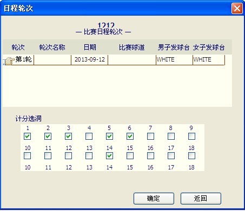This screenshot has height=211, width=245.
Task: Enable hole 7 checkbox
Action: click(150, 136)
